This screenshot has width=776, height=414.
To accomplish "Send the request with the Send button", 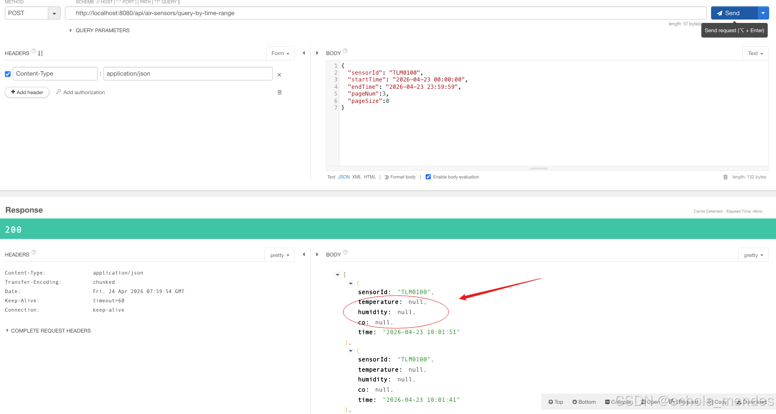I will click(734, 13).
